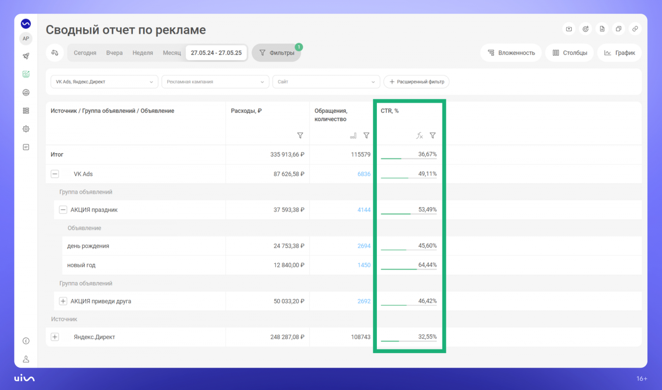The image size is (662, 390).
Task: Click the UIS logo in the sidebar
Action: coord(26,24)
